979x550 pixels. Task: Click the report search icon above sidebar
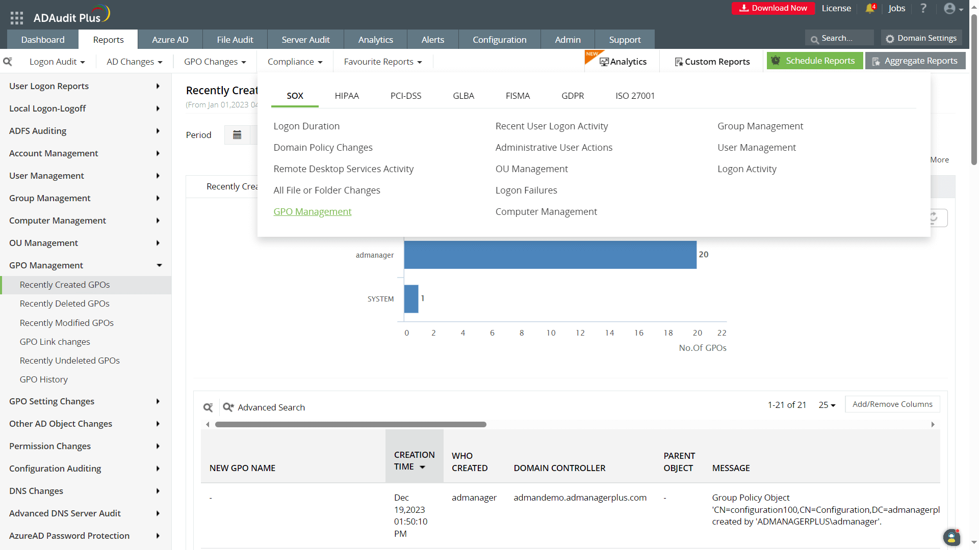(x=8, y=62)
